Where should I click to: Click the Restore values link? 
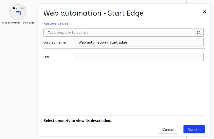(x=56, y=23)
